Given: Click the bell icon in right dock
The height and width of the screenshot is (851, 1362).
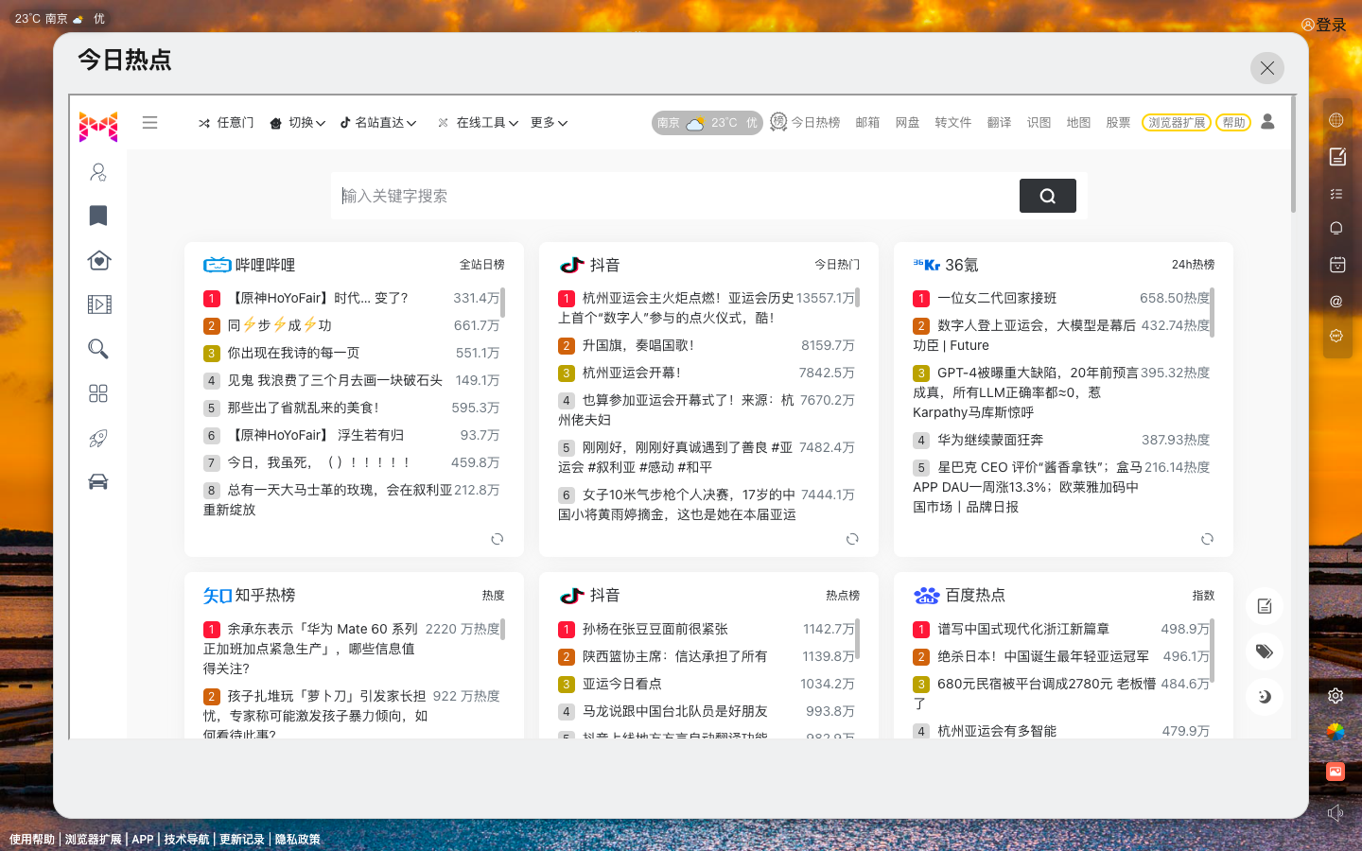Looking at the screenshot, I should [x=1336, y=228].
